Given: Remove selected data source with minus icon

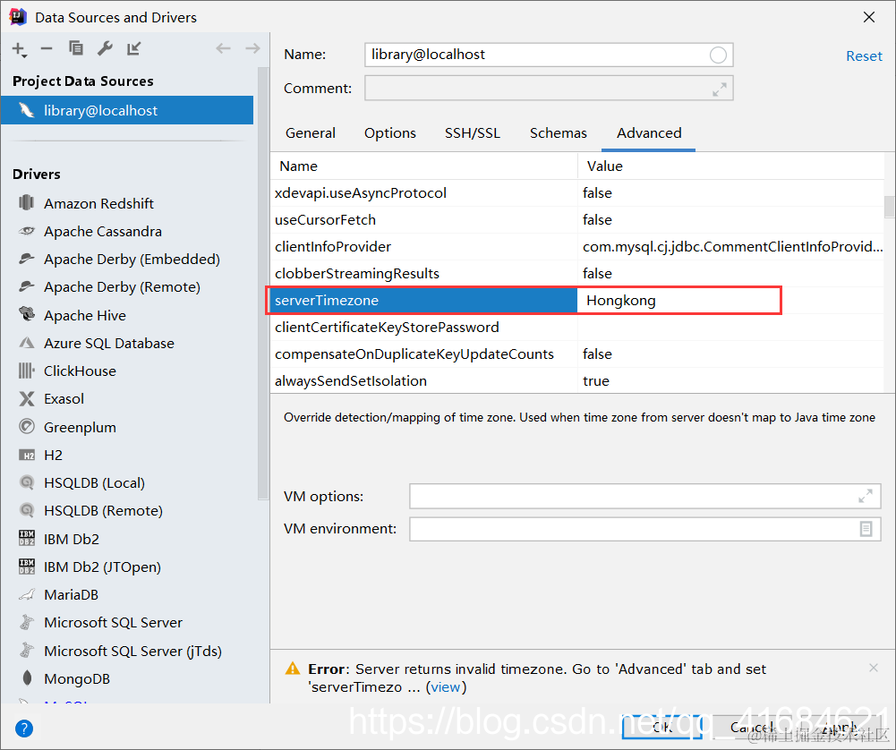Looking at the screenshot, I should pyautogui.click(x=47, y=49).
